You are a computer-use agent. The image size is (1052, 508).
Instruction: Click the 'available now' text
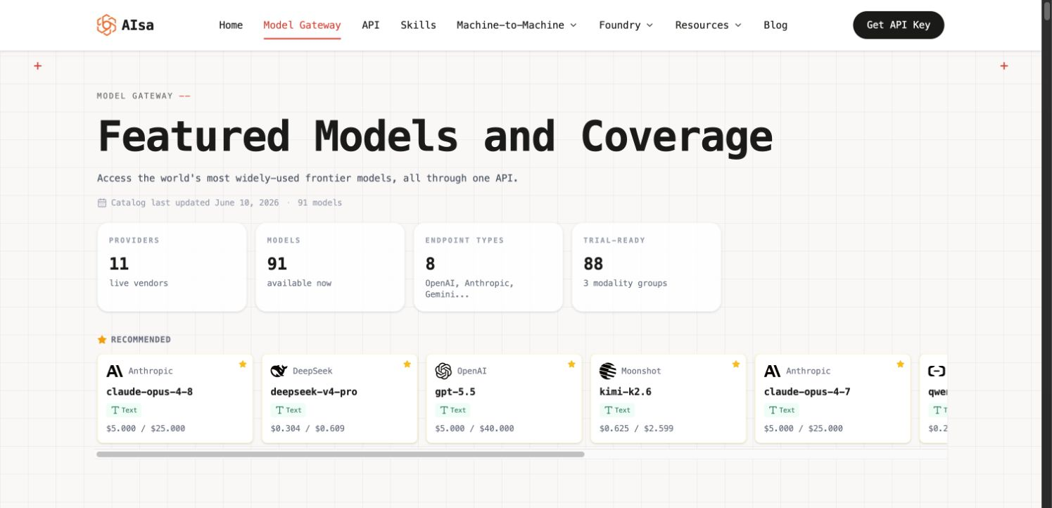[299, 284]
